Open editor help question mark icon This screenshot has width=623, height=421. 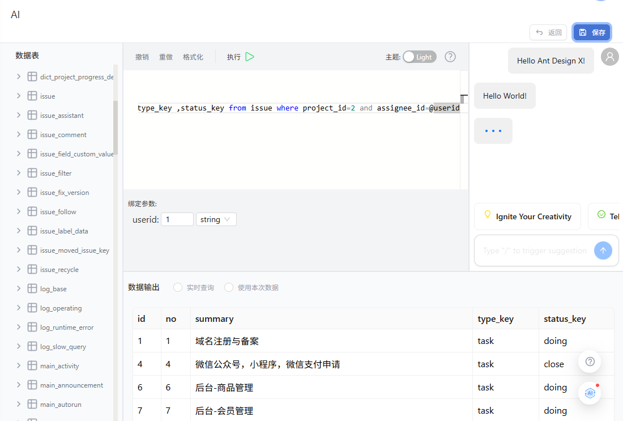tap(450, 57)
